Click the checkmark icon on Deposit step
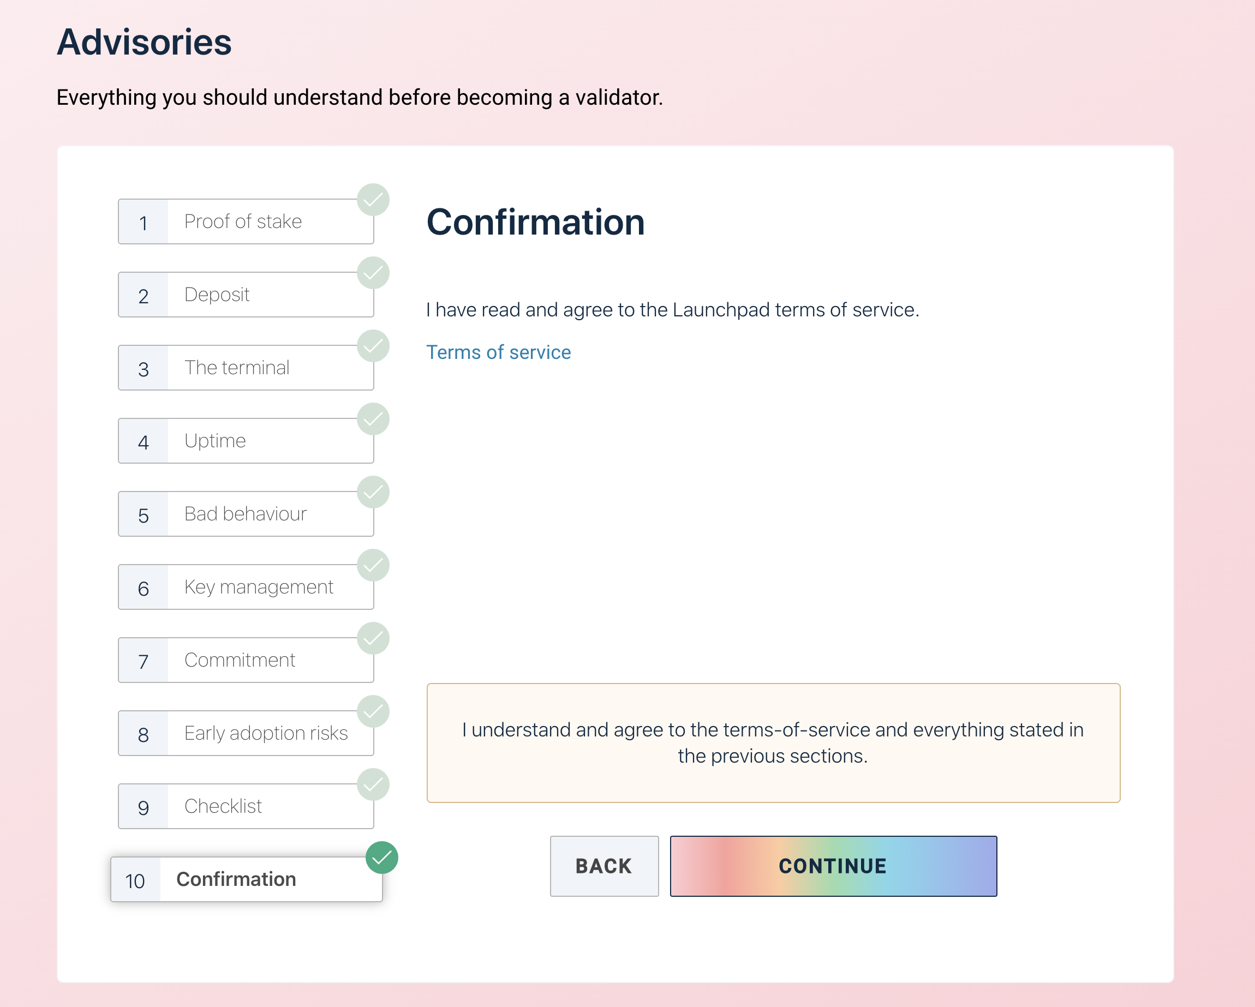The height and width of the screenshot is (1007, 1255). (373, 273)
